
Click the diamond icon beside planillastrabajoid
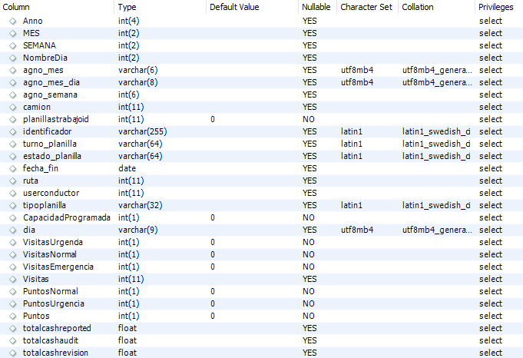pos(13,119)
